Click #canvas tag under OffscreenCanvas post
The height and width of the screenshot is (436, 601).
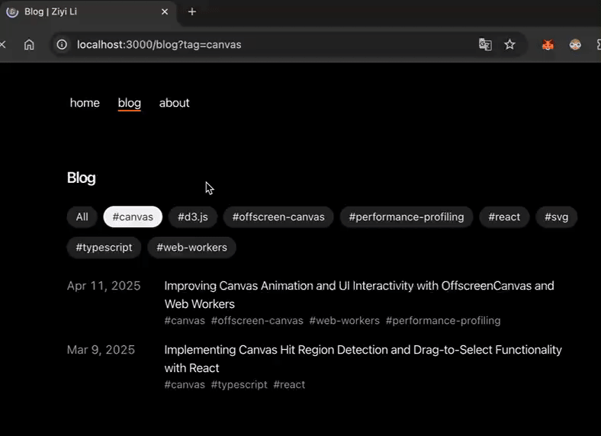(x=185, y=321)
